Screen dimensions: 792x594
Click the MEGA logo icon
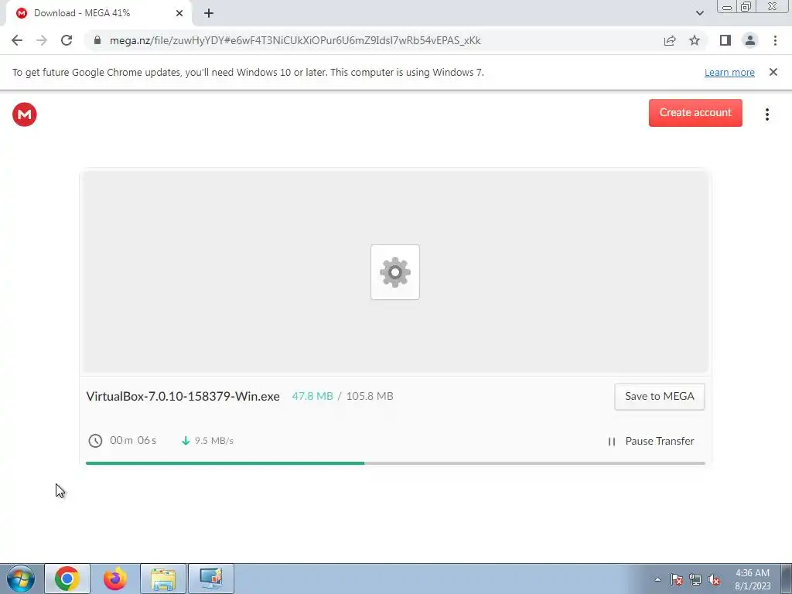click(24, 114)
